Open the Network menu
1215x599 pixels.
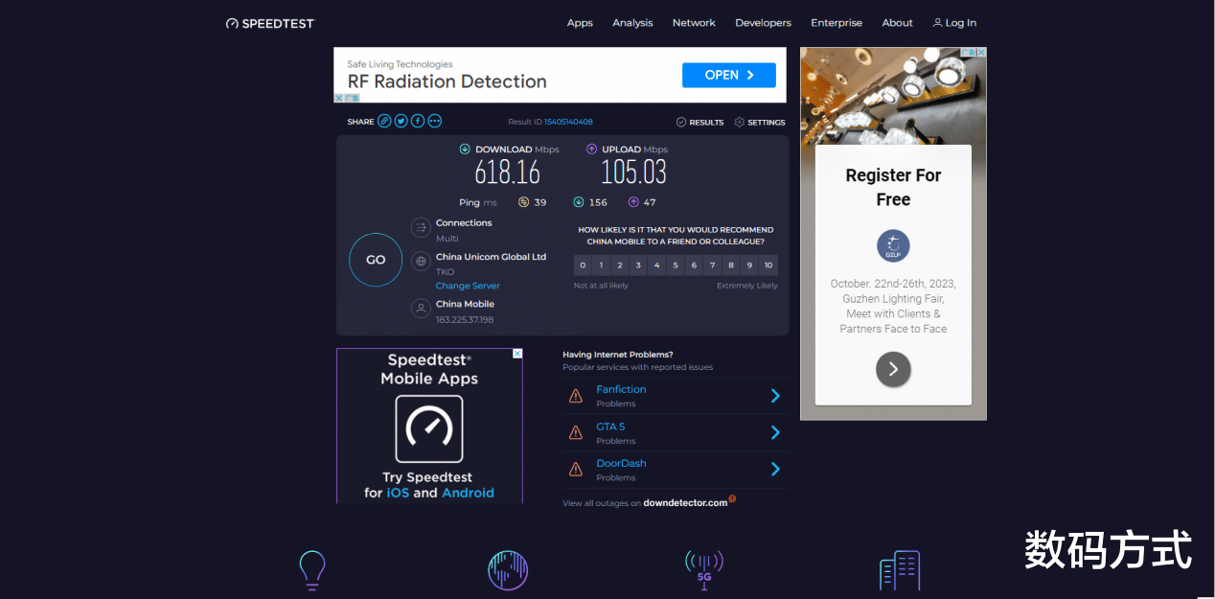click(x=694, y=23)
